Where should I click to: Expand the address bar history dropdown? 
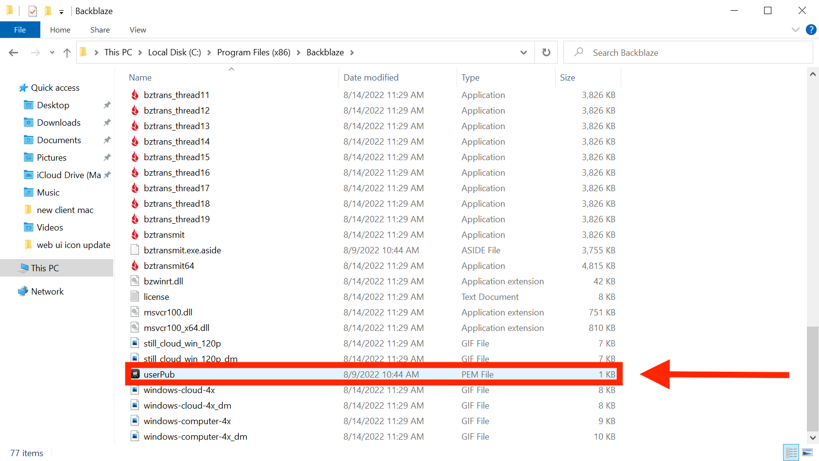[524, 52]
